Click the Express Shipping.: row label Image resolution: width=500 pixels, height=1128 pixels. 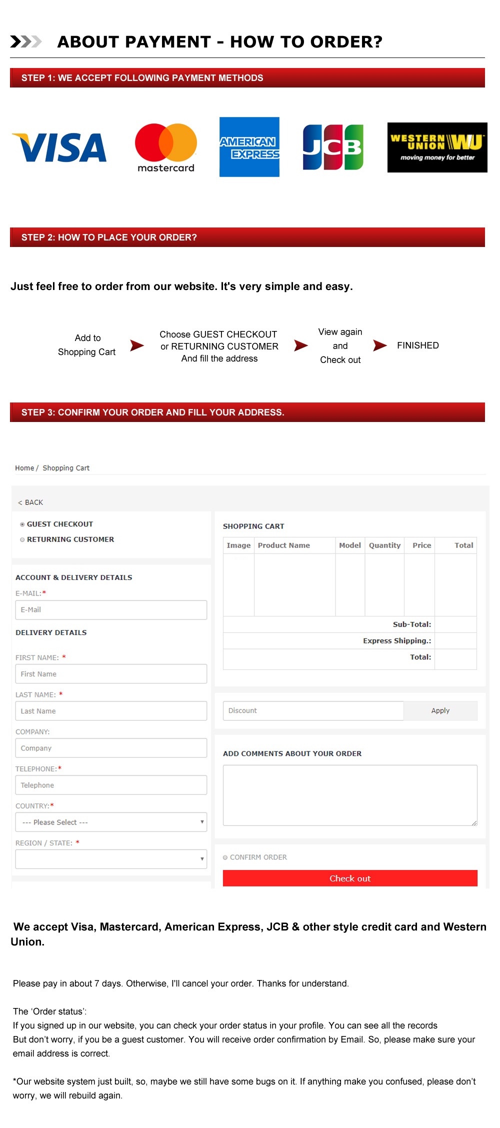pyautogui.click(x=397, y=641)
